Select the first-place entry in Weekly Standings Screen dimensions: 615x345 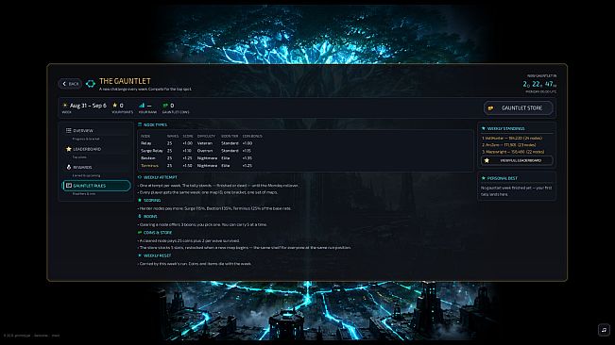pos(512,138)
